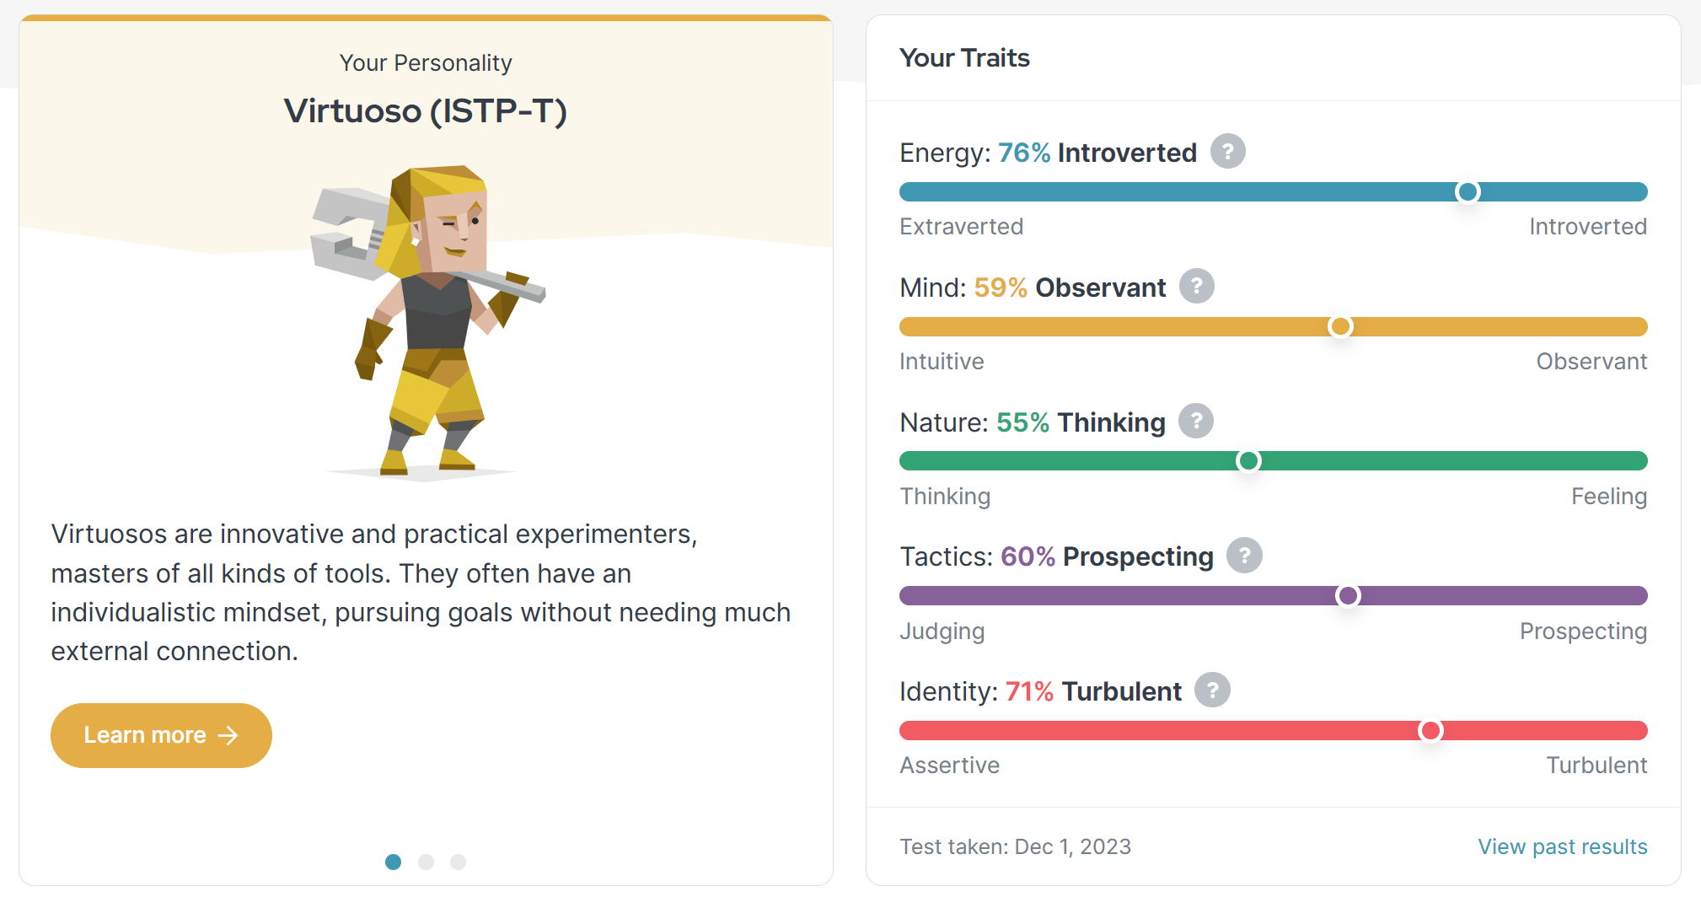This screenshot has height=908, width=1701.
Task: Click the Nature Thinking slider handle
Action: point(1248,460)
